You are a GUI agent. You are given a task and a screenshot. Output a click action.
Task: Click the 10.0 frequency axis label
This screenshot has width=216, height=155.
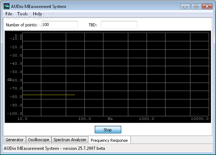(22, 119)
